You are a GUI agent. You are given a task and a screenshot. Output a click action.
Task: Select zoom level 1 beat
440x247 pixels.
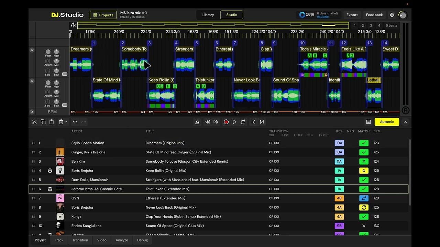coord(354,25)
